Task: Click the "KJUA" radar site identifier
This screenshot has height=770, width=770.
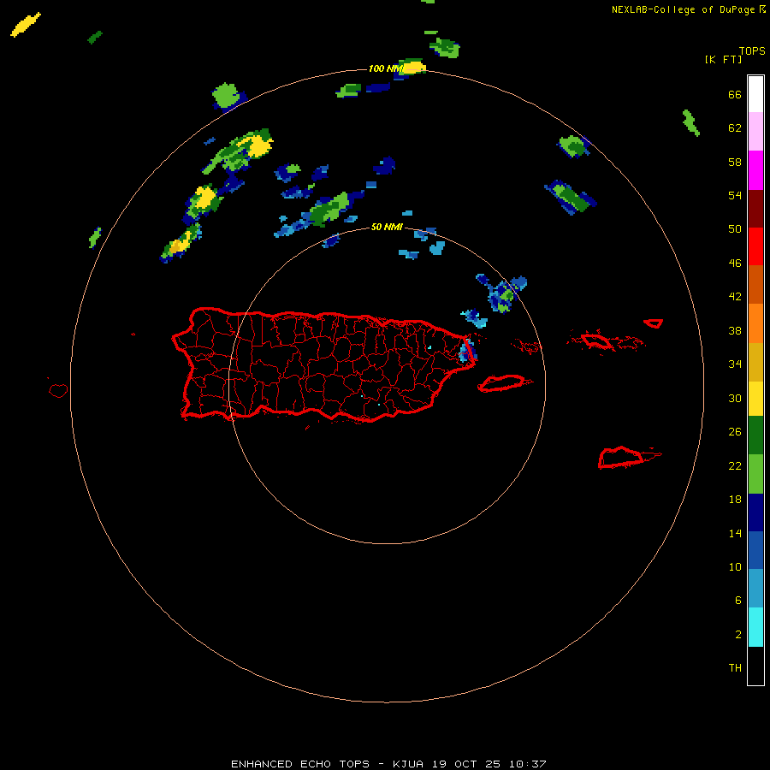Action: pyautogui.click(x=408, y=764)
